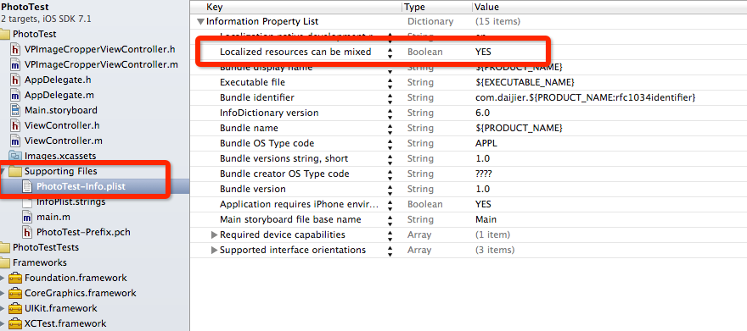Click the PhotoTest-Prefix.pch header icon
Viewport: 747px width, 331px height.
click(28, 232)
